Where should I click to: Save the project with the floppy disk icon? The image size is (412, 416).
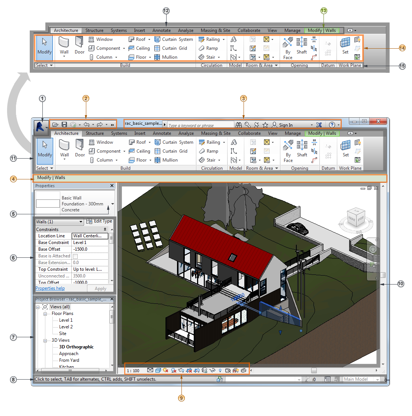(x=64, y=124)
